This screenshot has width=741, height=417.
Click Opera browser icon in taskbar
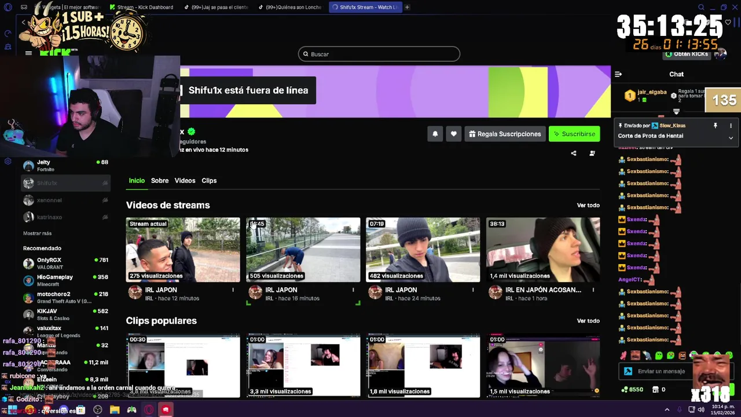149,409
